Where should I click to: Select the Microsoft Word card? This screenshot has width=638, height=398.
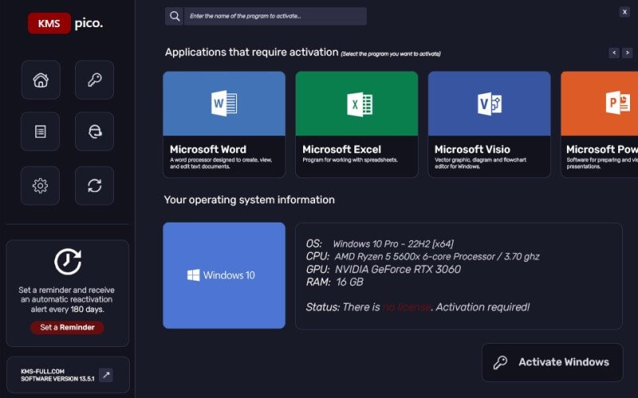[x=224, y=124]
